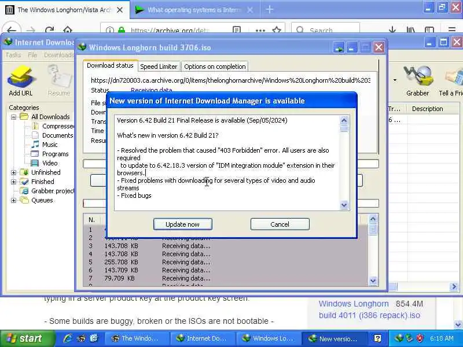Click the download URL text in status tab
463x347 pixels.
(230, 80)
